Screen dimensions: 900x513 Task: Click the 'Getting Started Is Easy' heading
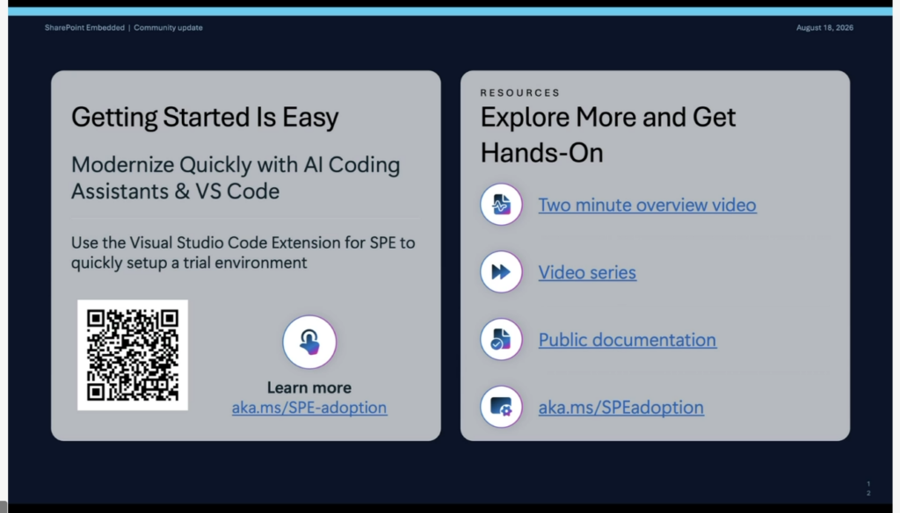tap(205, 118)
